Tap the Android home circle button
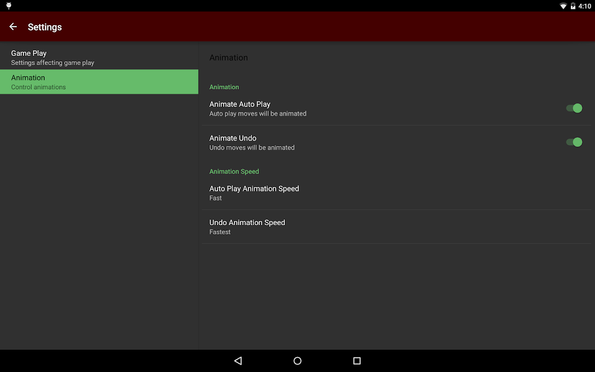The image size is (595, 372). coord(297,361)
